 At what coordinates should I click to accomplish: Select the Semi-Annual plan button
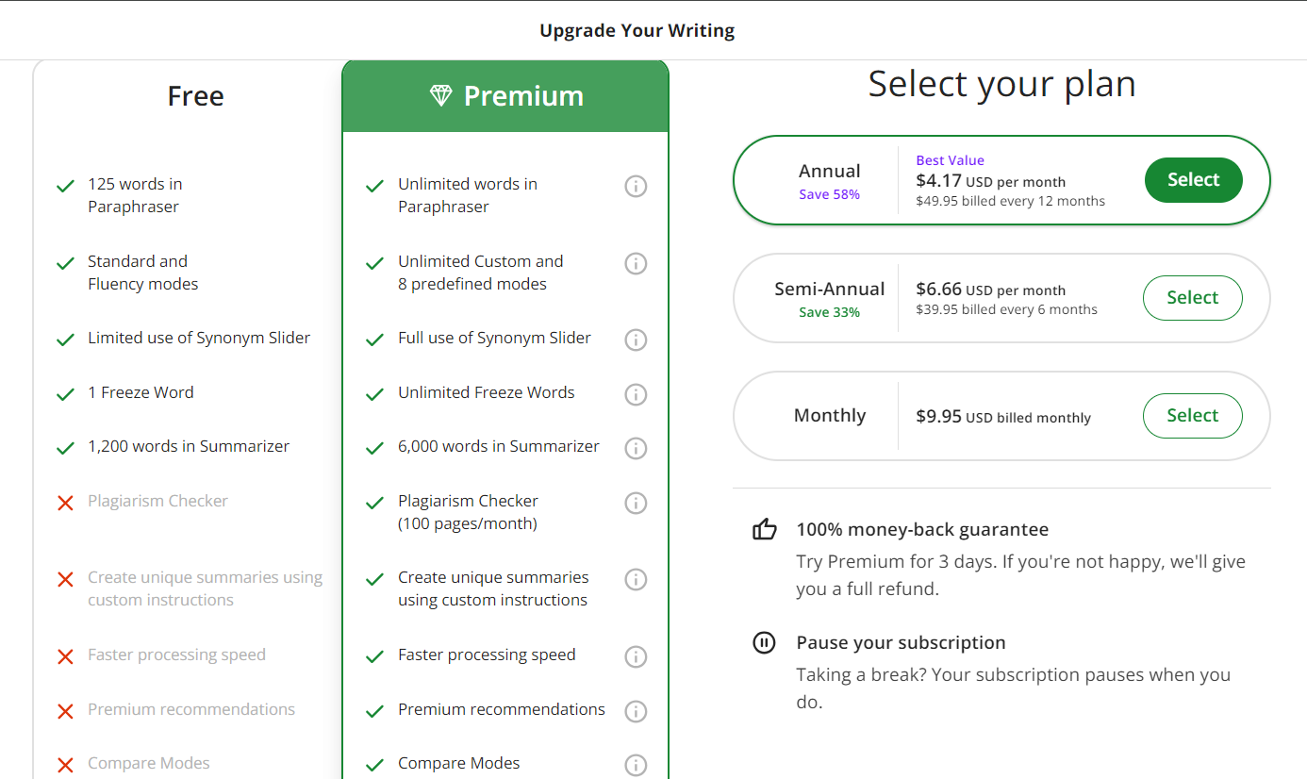pos(1192,298)
